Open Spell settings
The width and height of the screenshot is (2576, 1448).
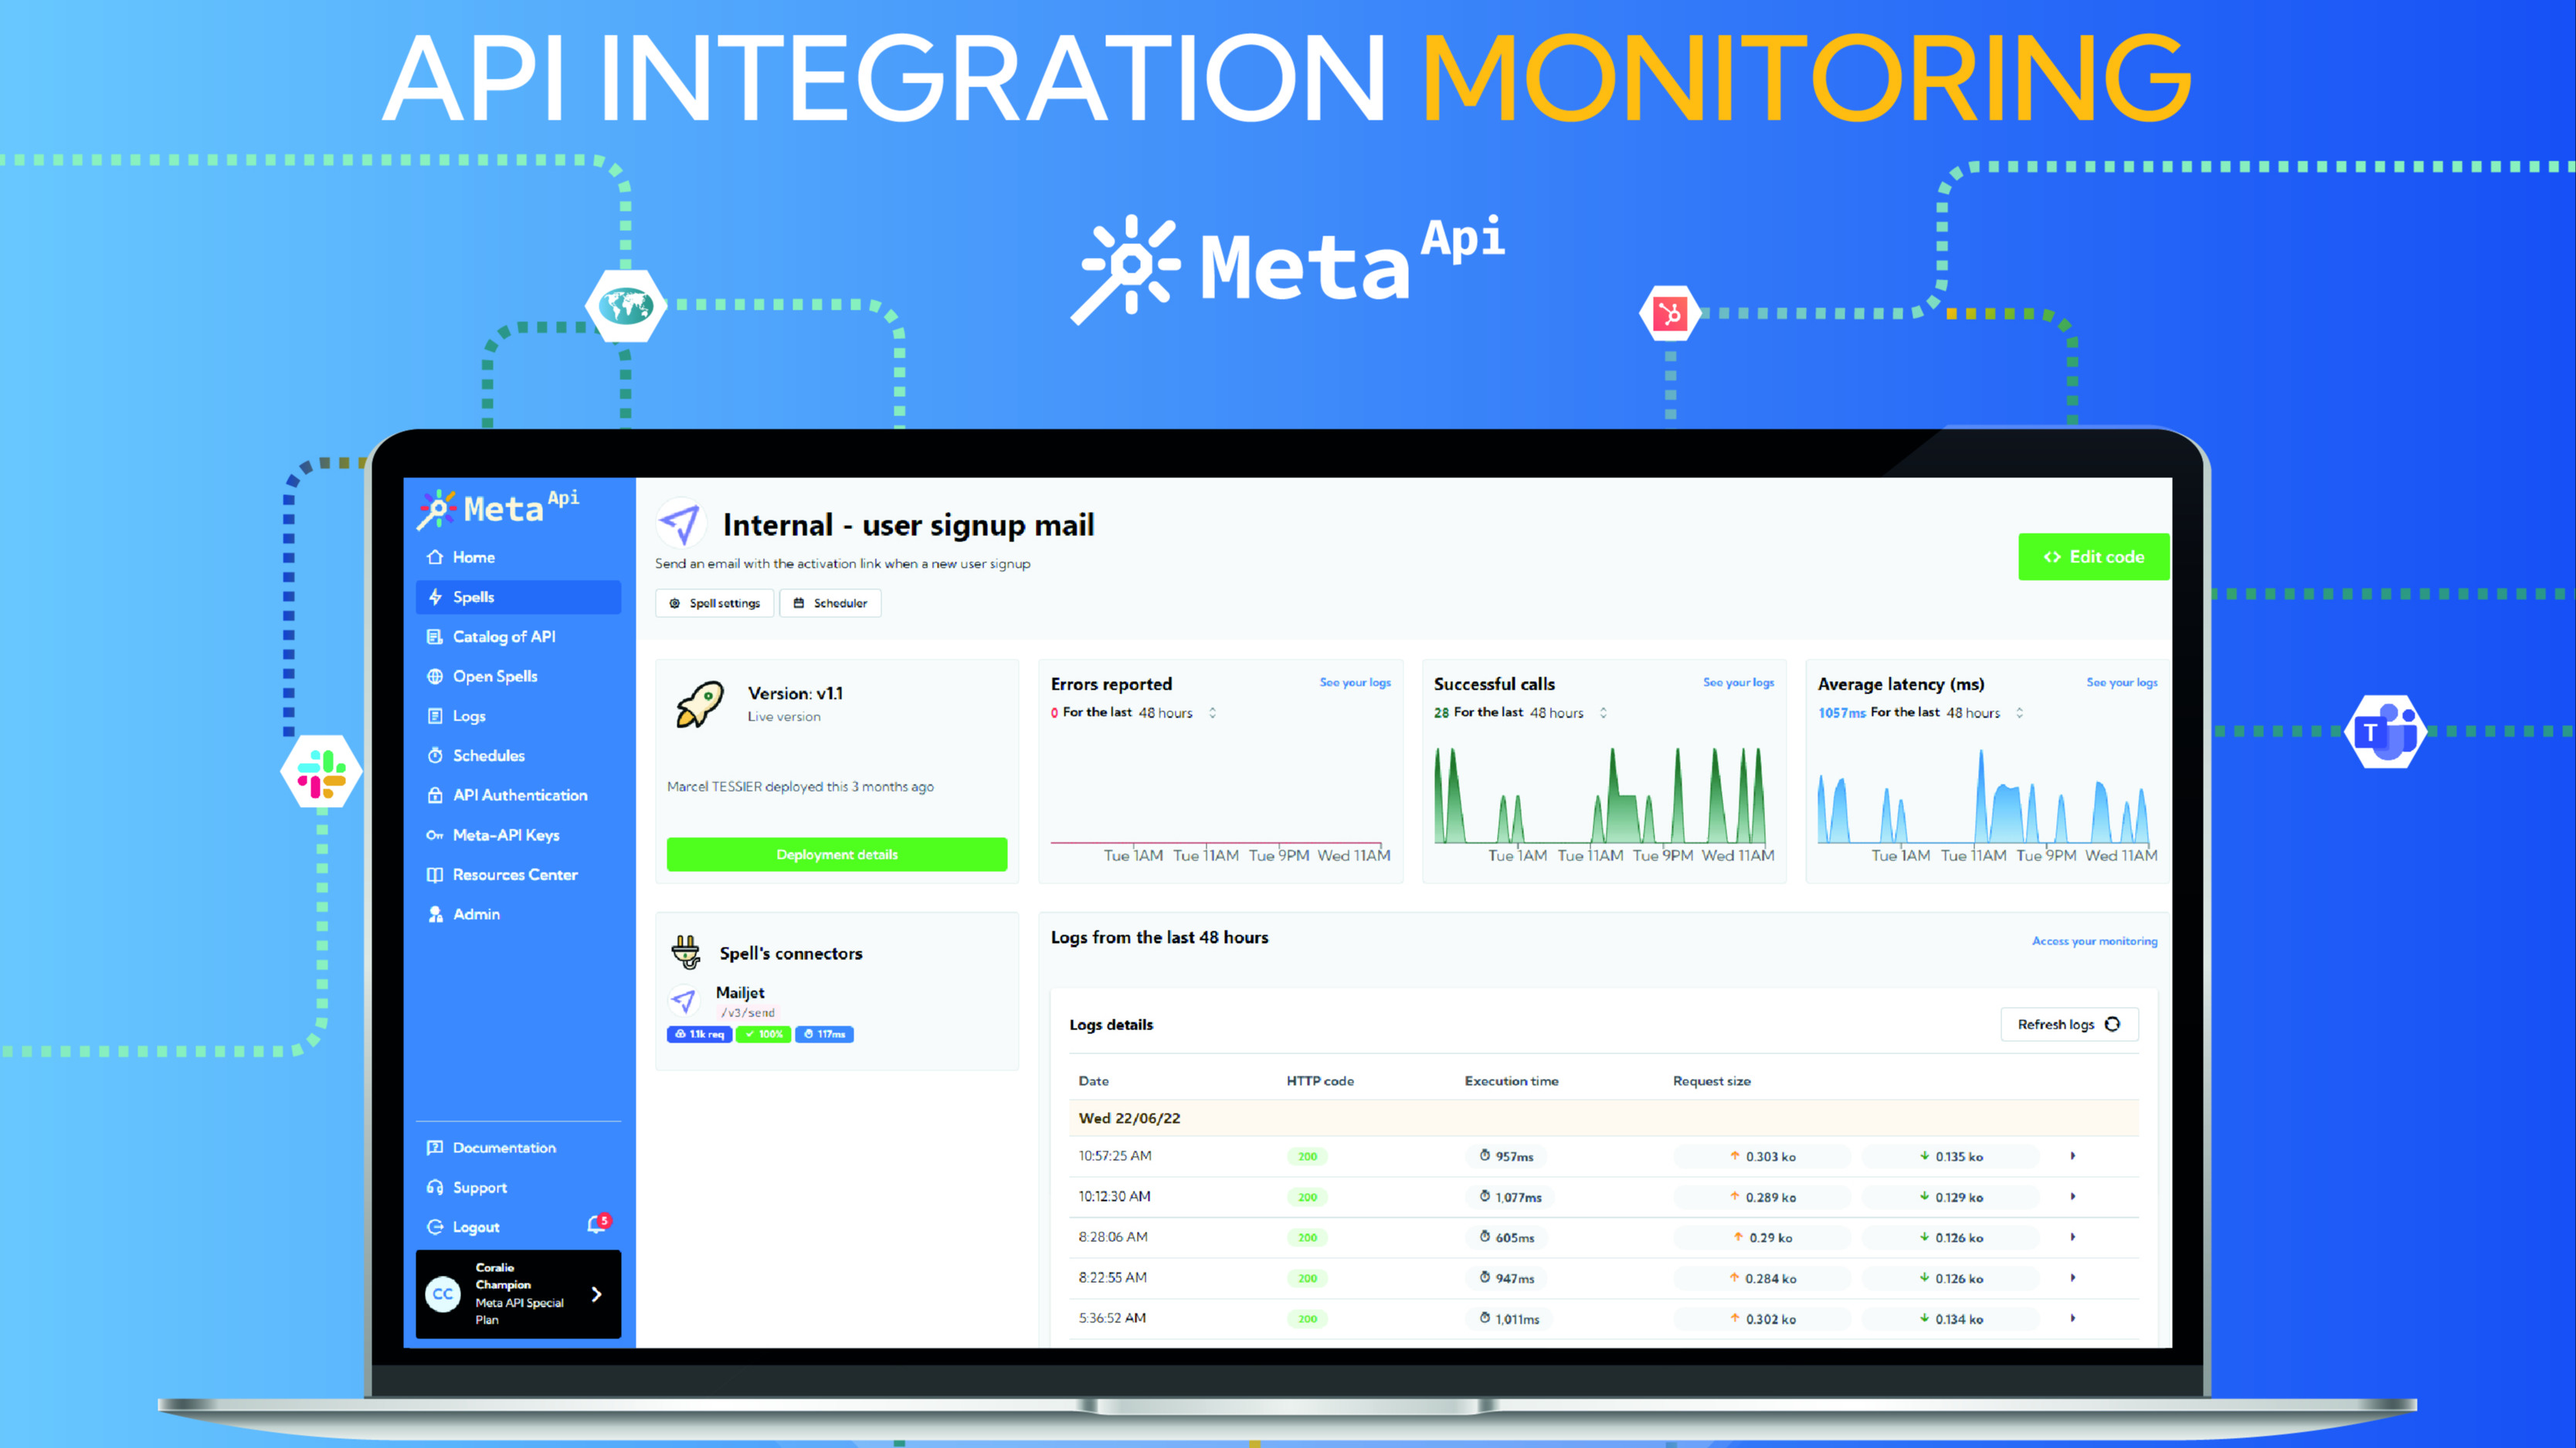715,603
